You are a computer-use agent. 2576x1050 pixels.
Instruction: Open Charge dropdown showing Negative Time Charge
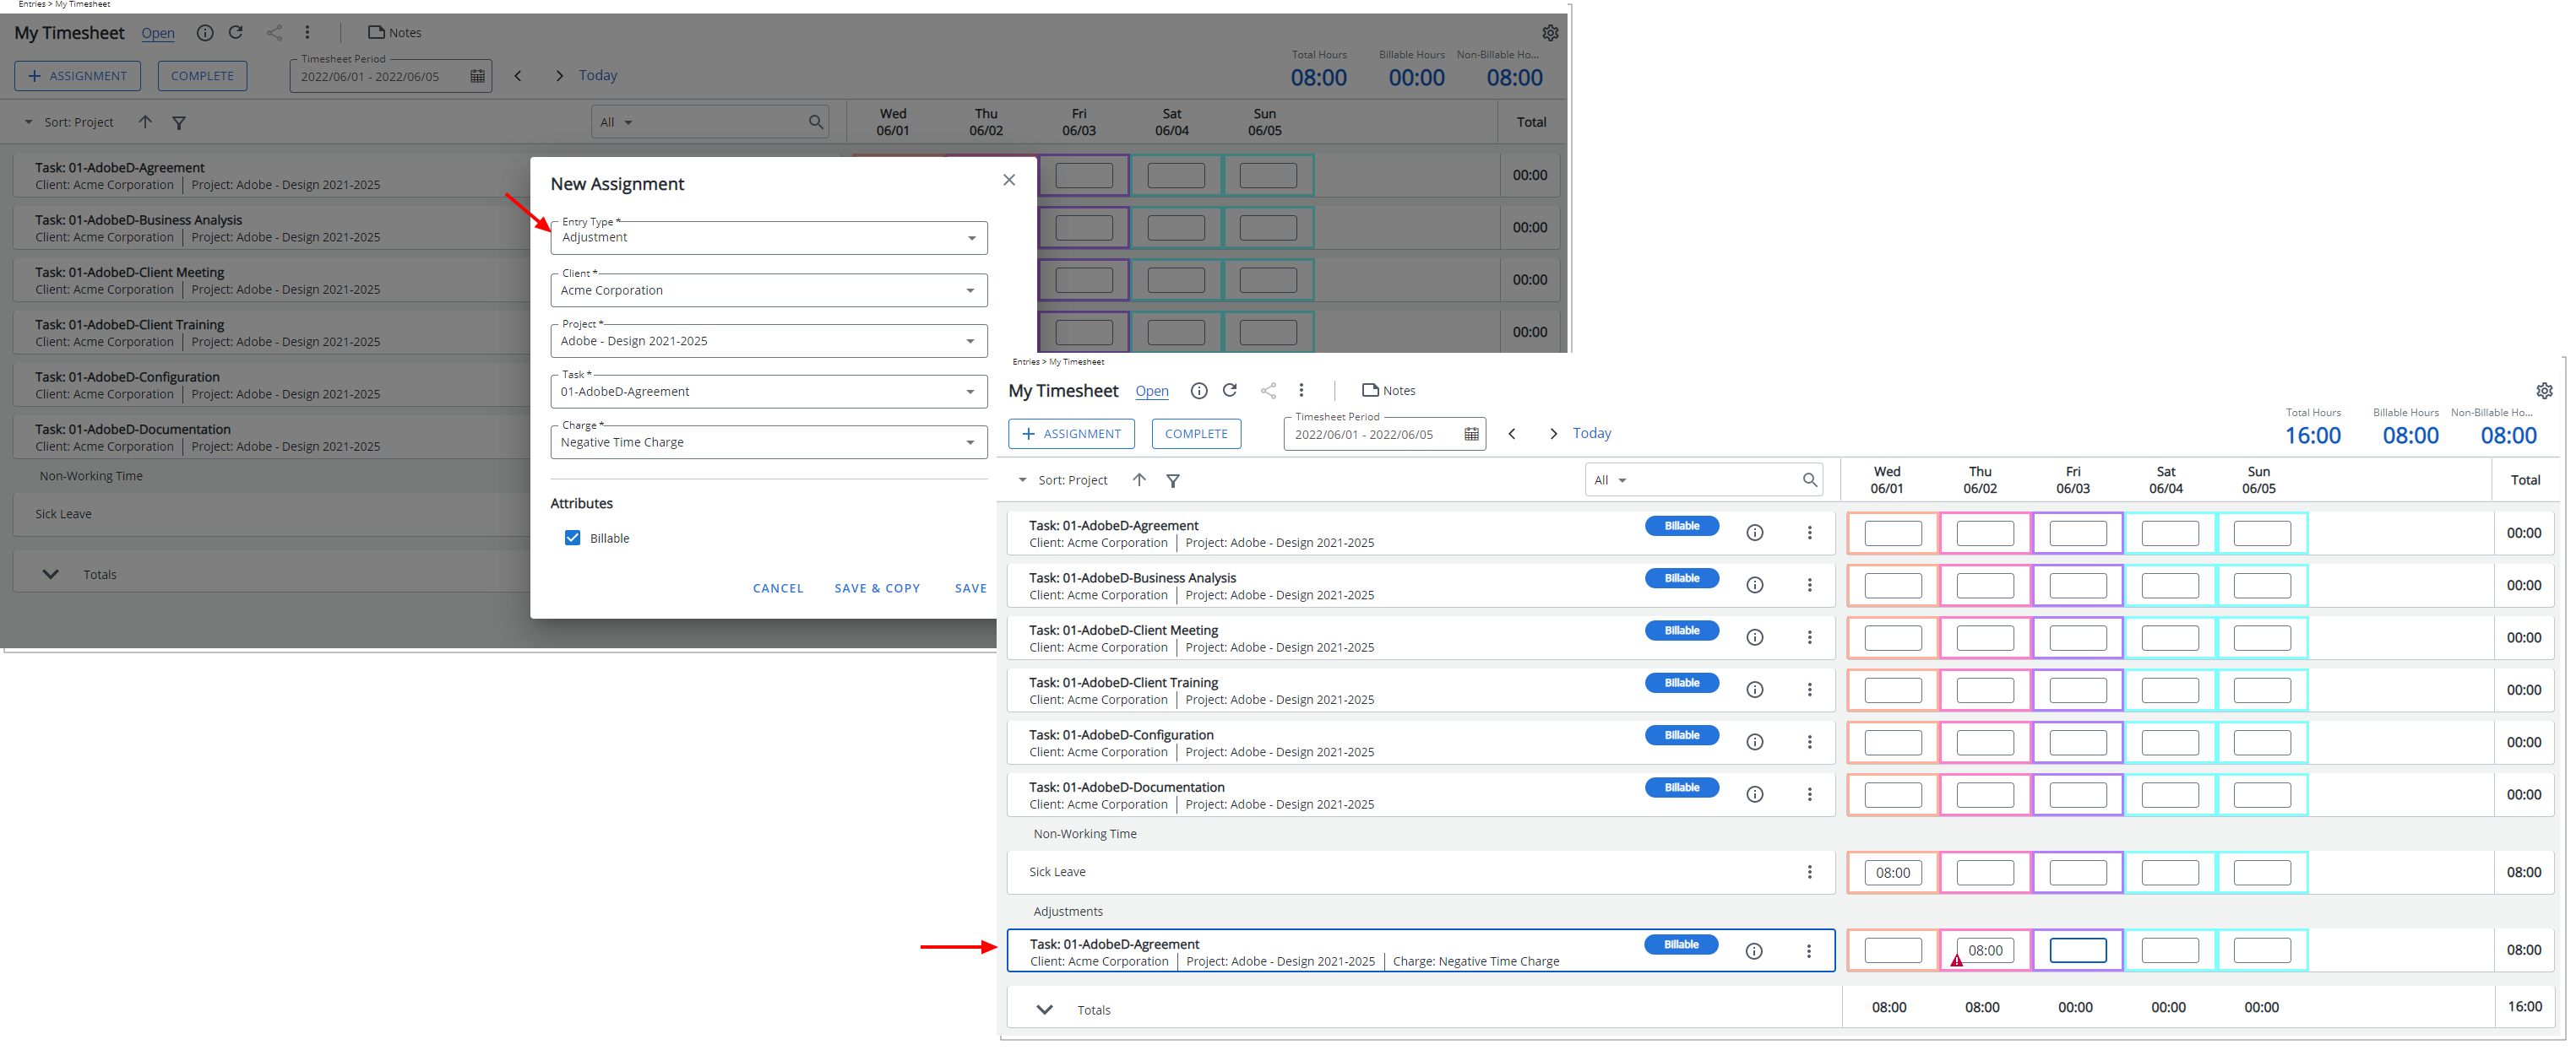(768, 442)
